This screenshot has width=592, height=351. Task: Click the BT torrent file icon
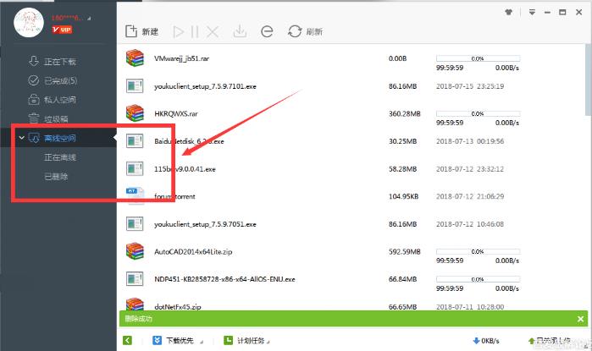(x=135, y=196)
